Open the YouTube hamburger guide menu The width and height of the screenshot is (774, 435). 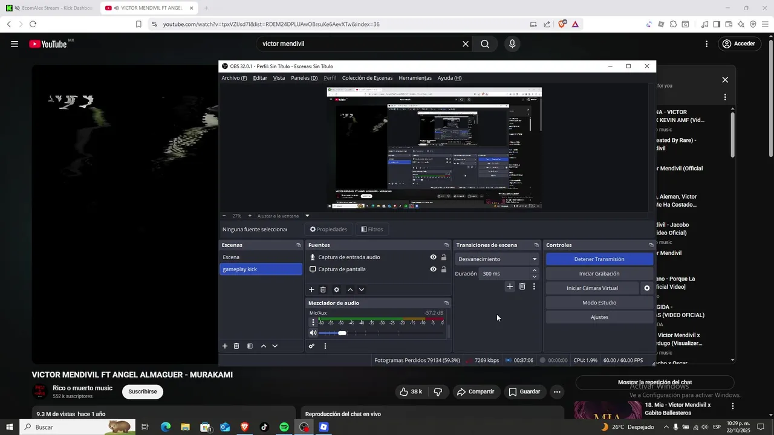pos(15,44)
